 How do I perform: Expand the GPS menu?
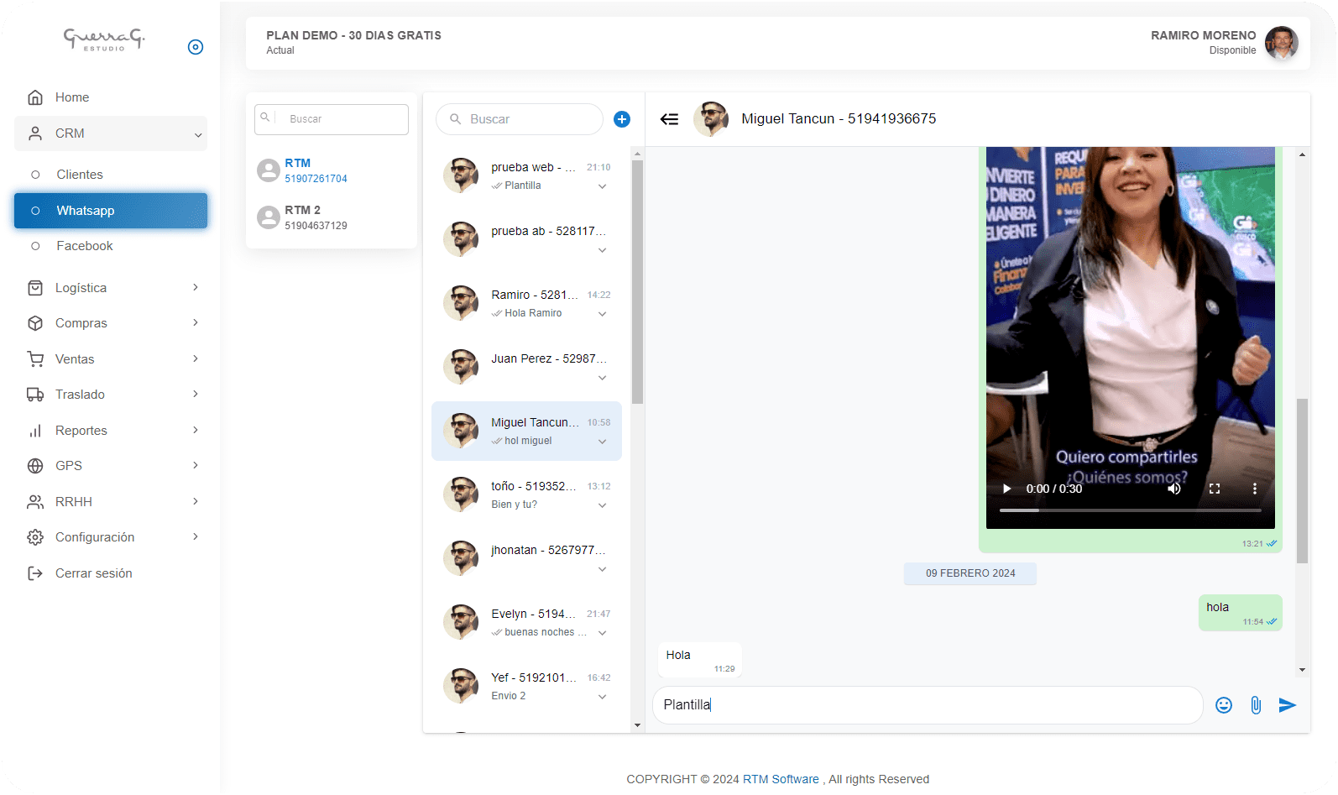click(111, 466)
